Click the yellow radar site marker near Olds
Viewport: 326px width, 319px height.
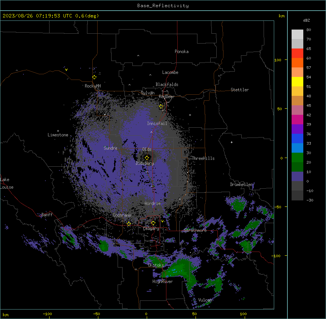click(x=147, y=158)
